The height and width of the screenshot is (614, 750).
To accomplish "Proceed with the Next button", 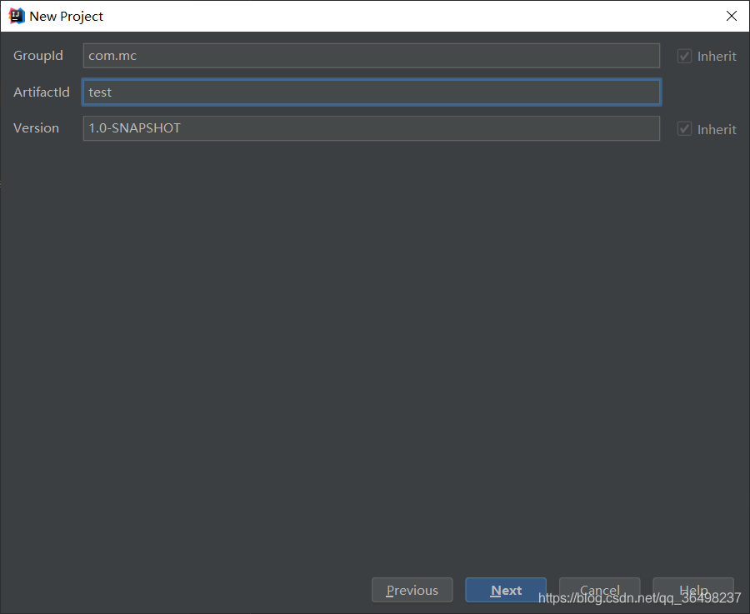I will [x=506, y=590].
